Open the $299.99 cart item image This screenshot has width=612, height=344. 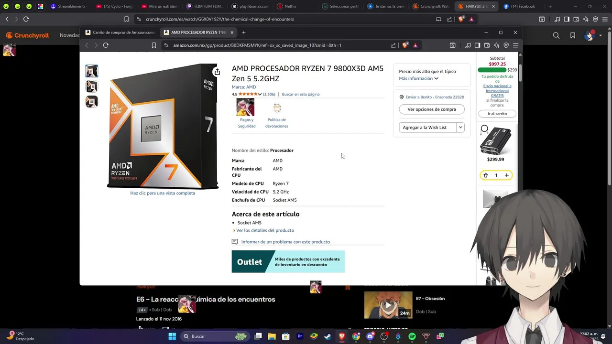(496, 140)
